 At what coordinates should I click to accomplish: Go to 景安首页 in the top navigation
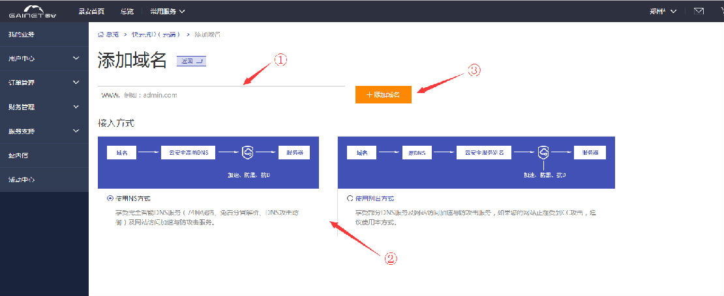91,11
